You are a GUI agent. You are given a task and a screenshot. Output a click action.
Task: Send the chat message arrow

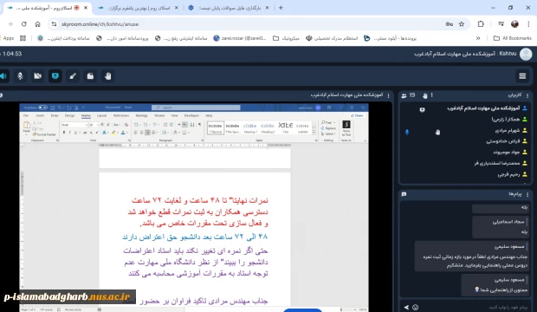(x=406, y=307)
